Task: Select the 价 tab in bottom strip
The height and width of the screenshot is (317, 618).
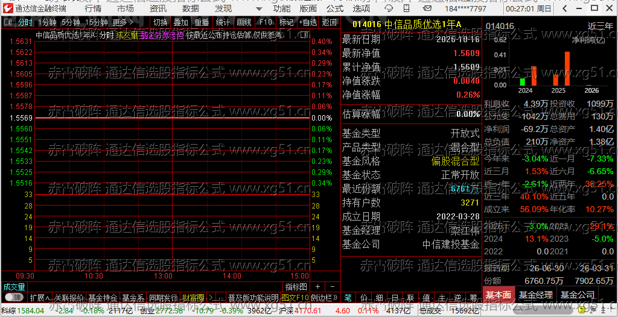Action: click(x=363, y=297)
